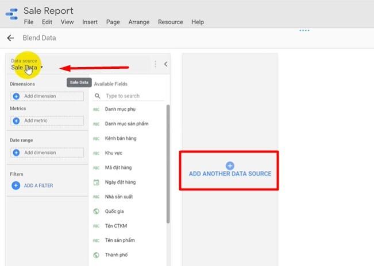This screenshot has height=266, width=374.
Task: Go back with the Blend Data arrow
Action: (10, 38)
